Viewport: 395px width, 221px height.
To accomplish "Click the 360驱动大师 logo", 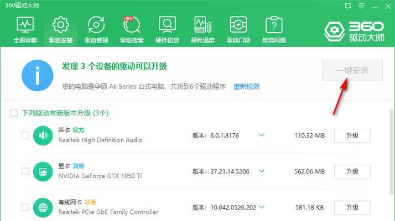I will pyautogui.click(x=354, y=31).
